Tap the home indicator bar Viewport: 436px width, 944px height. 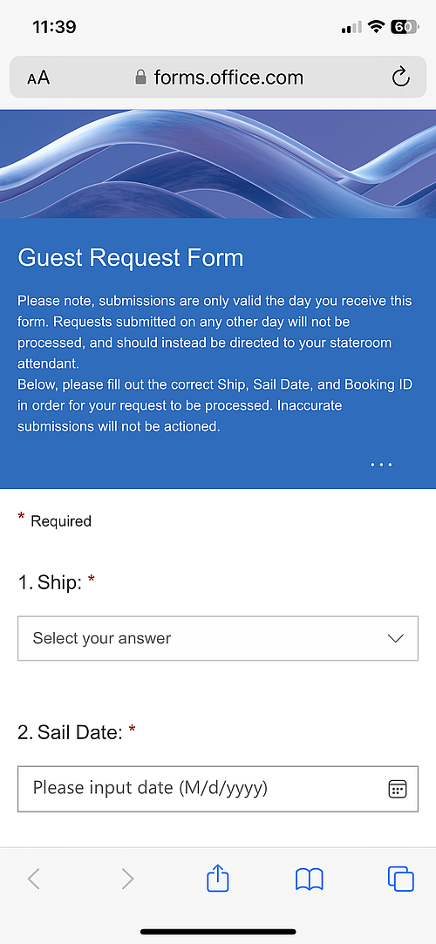point(218,931)
